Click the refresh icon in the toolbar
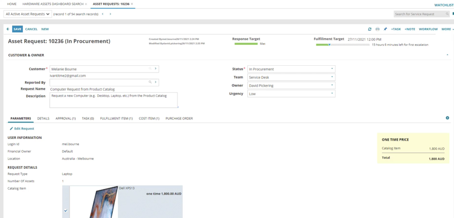 [369, 29]
